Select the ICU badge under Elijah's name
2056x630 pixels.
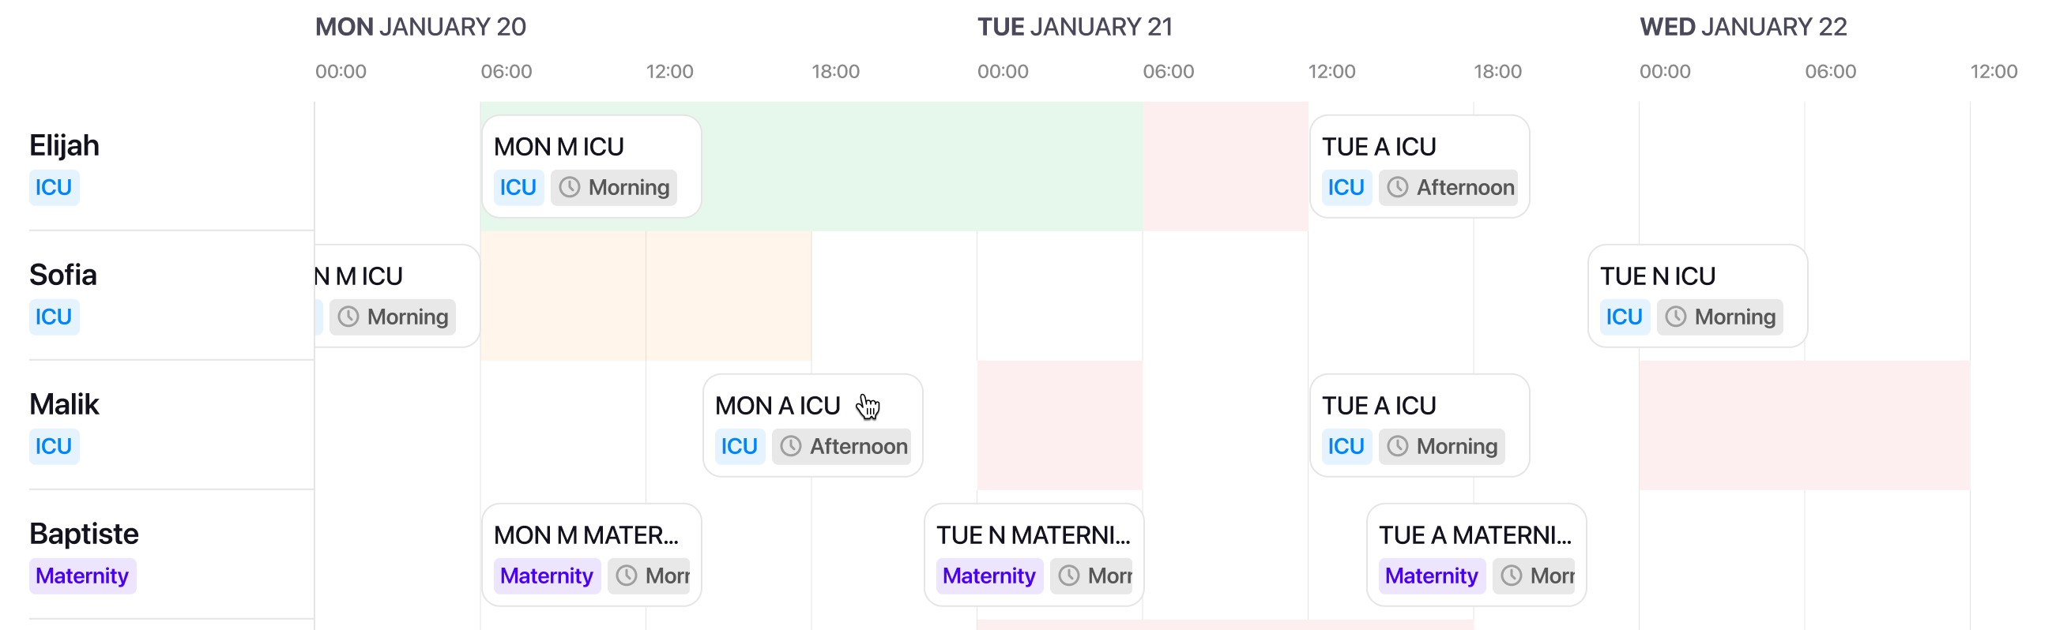coord(54,187)
